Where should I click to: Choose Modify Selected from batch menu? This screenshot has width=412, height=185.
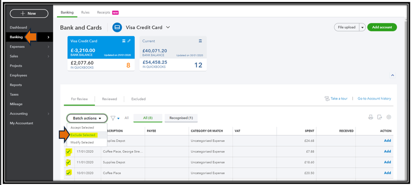[x=82, y=143]
